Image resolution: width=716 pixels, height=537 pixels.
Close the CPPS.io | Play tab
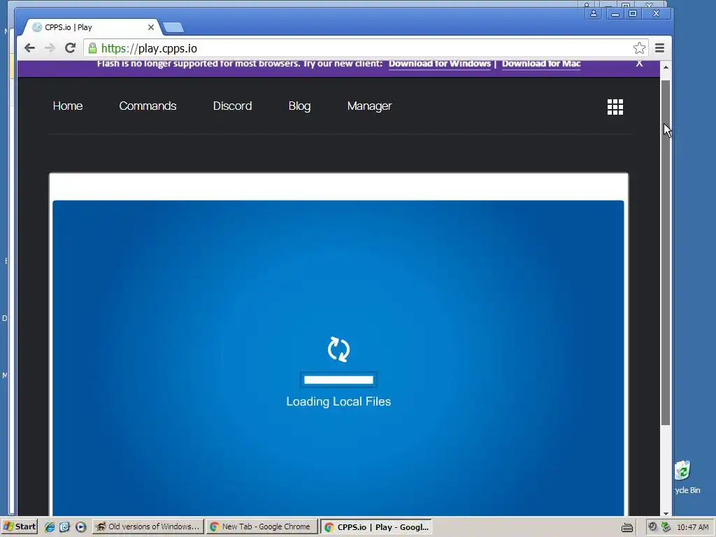coord(151,27)
